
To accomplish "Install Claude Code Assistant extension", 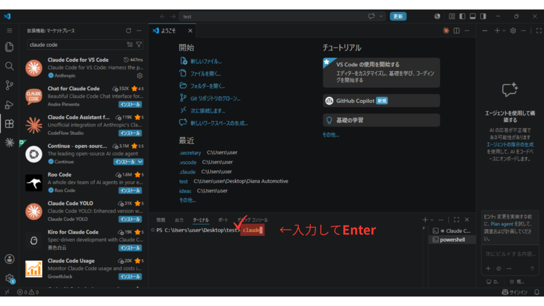I will (x=130, y=133).
